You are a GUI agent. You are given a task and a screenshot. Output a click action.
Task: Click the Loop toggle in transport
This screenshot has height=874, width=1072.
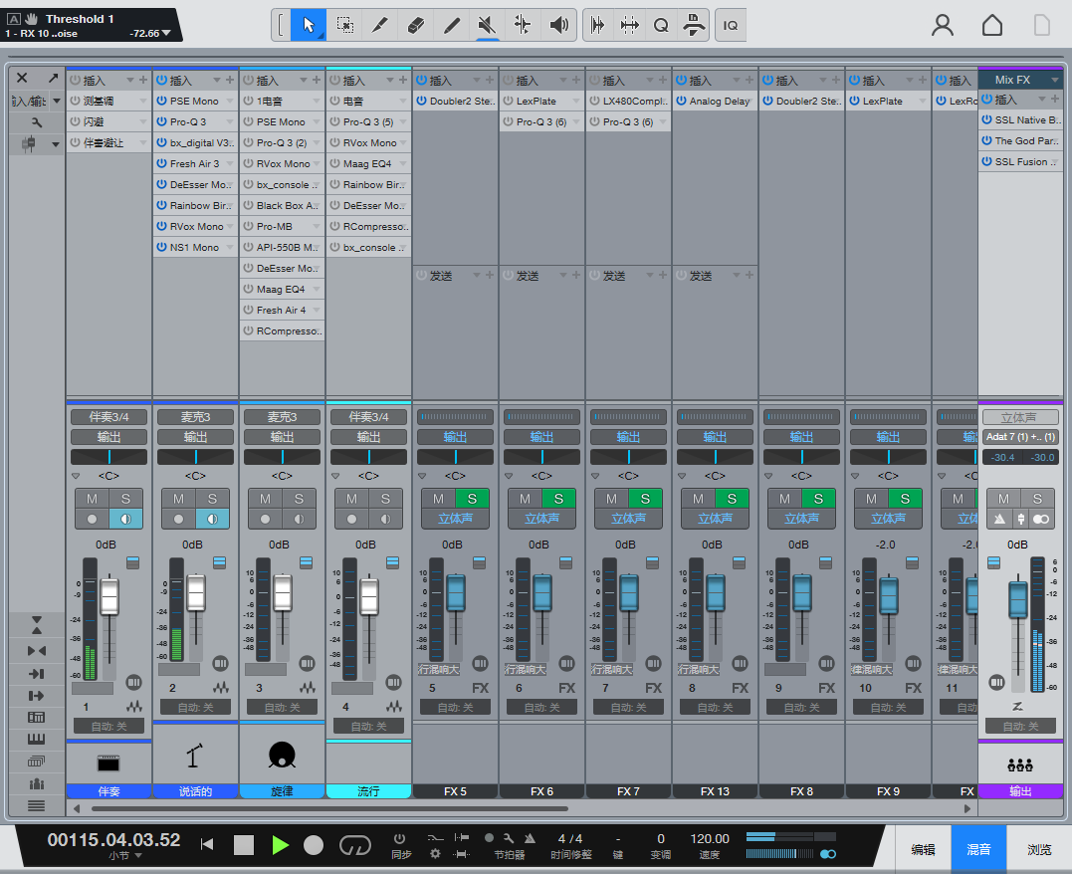354,845
